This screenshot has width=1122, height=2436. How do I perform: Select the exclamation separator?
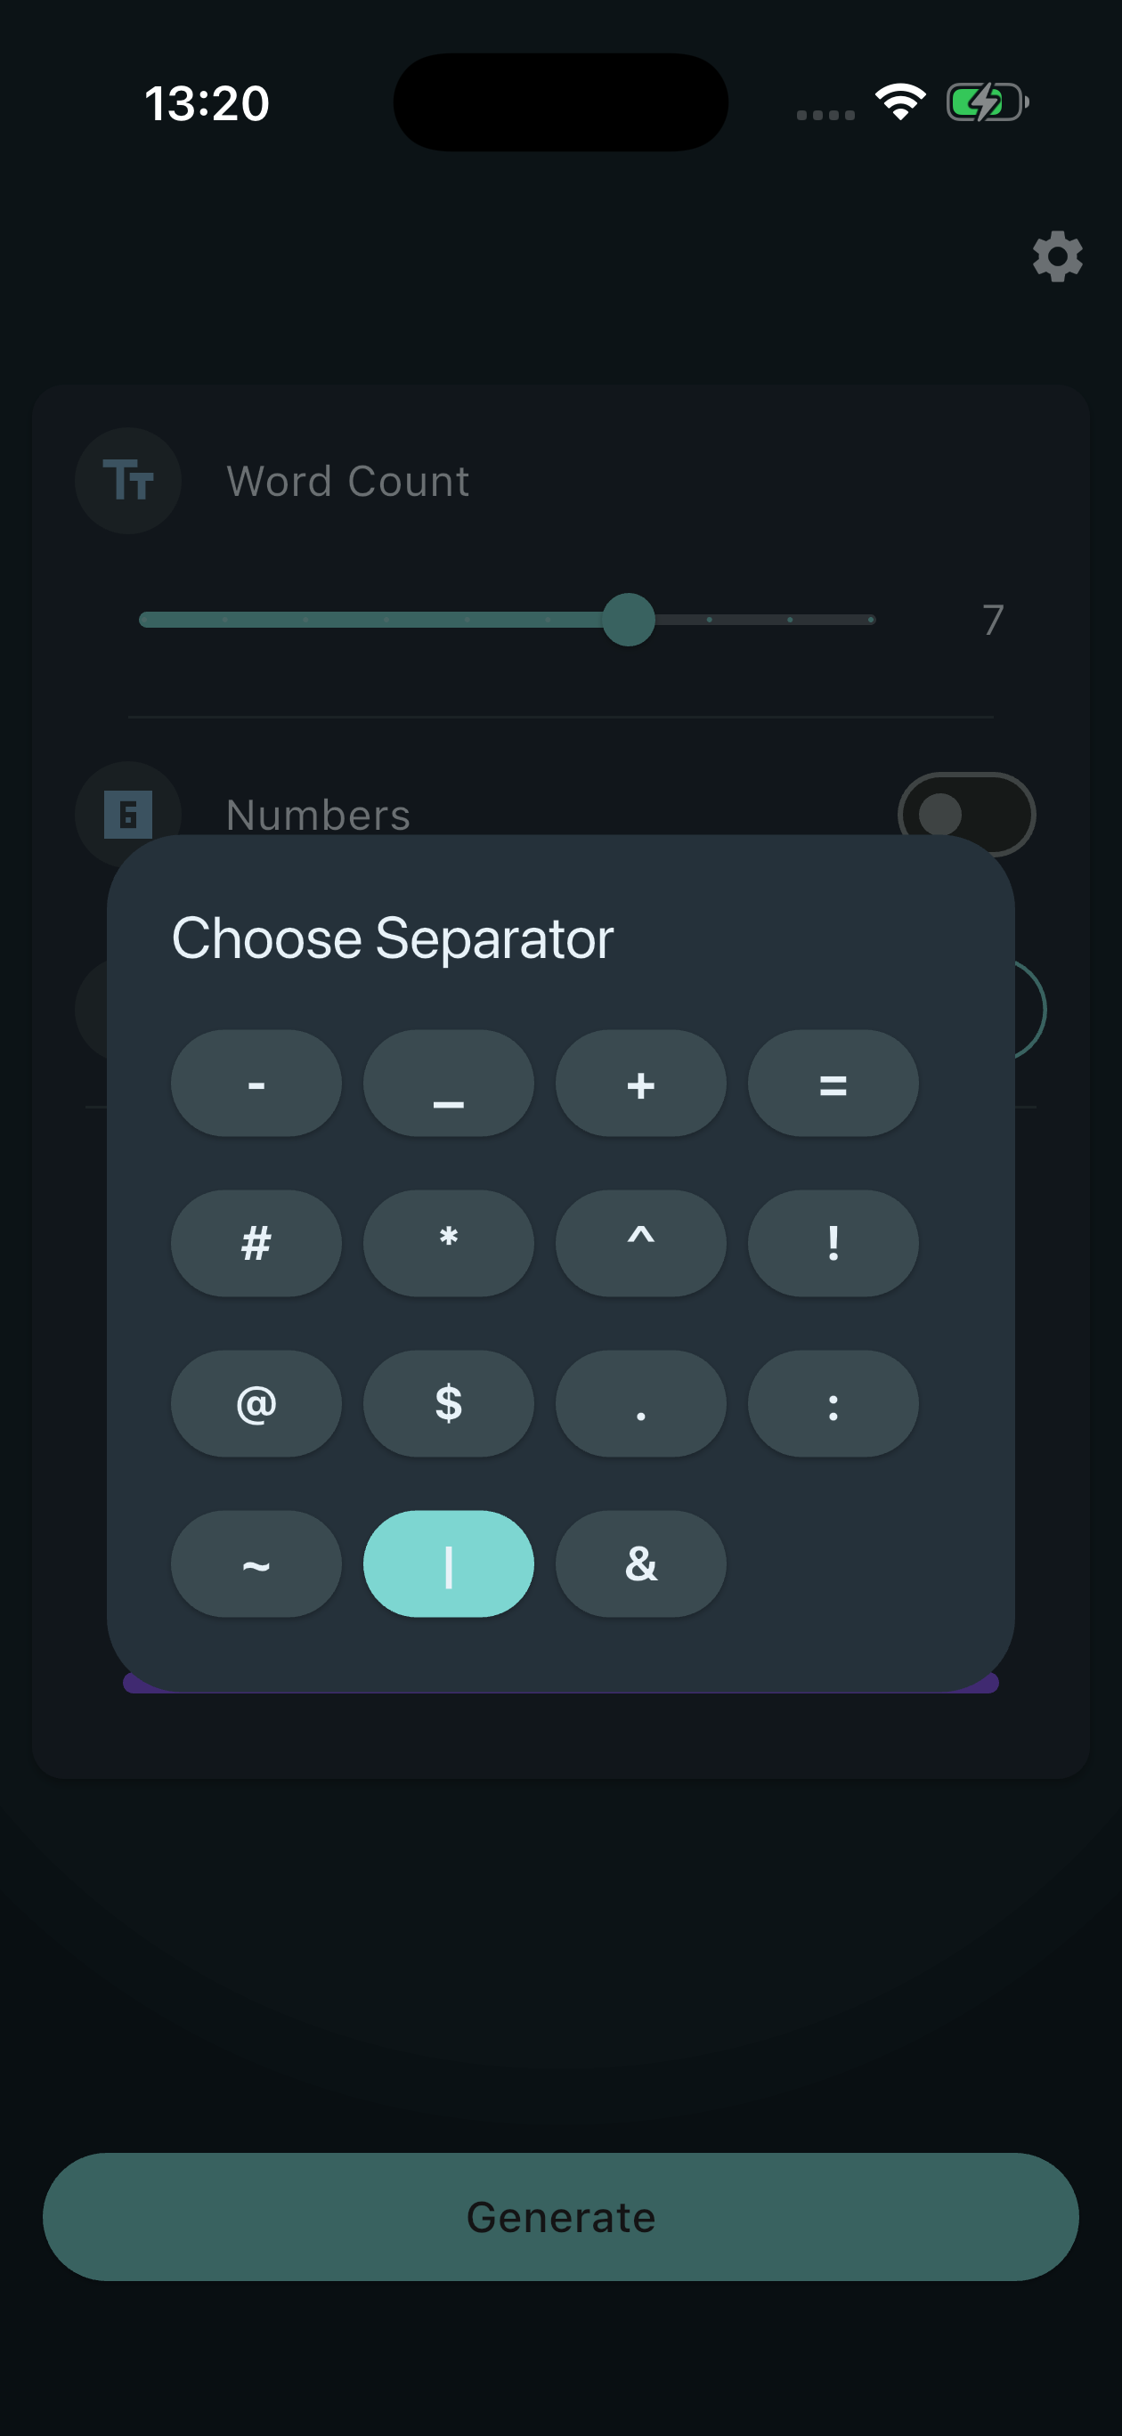833,1244
